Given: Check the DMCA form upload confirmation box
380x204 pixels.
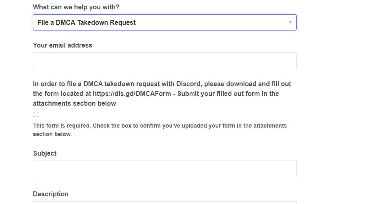Looking at the screenshot, I should pos(36,115).
